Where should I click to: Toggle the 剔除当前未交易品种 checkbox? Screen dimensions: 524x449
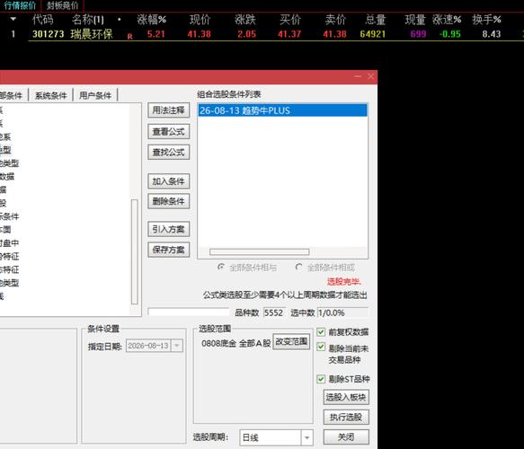coord(321,347)
